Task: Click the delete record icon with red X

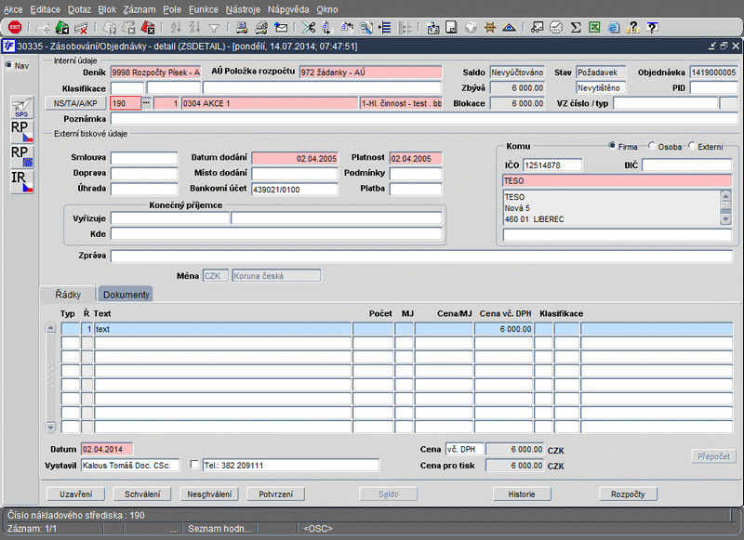Action: coord(81,28)
